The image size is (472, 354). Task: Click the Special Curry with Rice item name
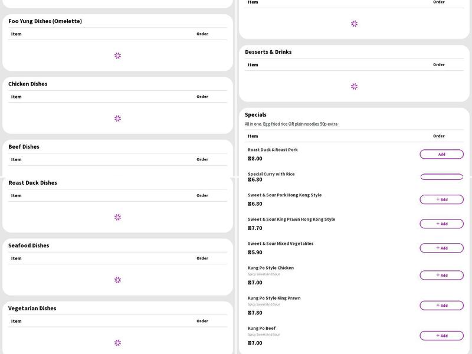click(x=271, y=174)
